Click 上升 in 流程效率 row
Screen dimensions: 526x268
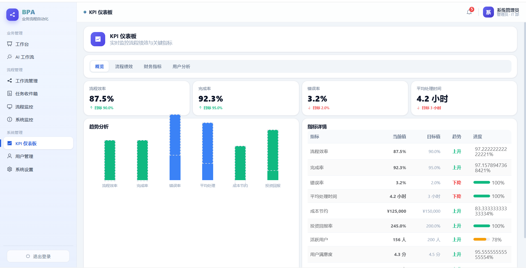point(457,151)
